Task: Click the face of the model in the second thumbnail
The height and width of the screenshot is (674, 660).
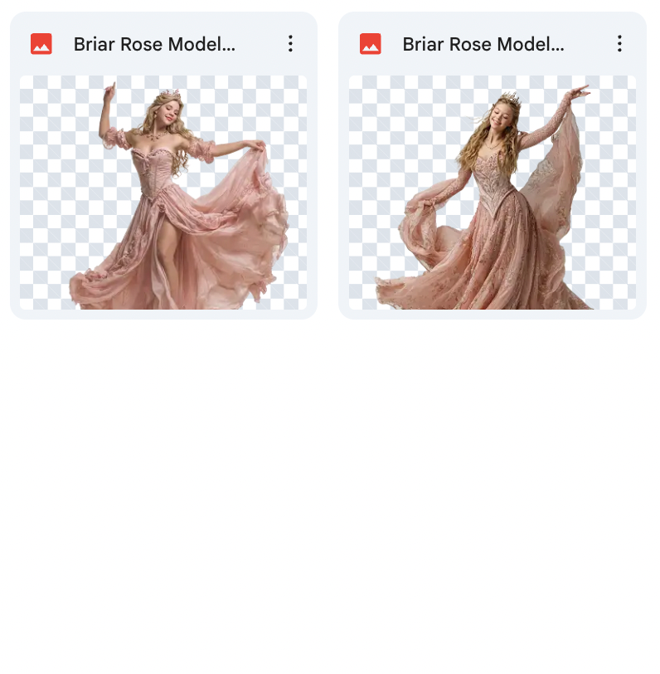Action: tap(504, 115)
